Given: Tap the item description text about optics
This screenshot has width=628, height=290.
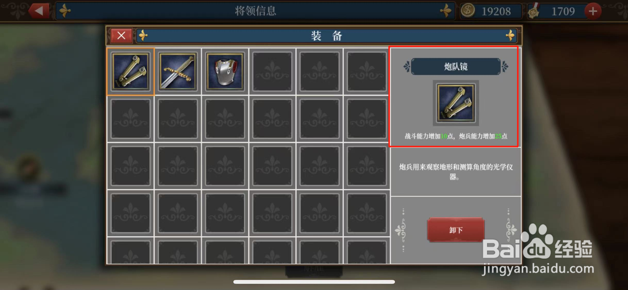Looking at the screenshot, I should pyautogui.click(x=456, y=172).
